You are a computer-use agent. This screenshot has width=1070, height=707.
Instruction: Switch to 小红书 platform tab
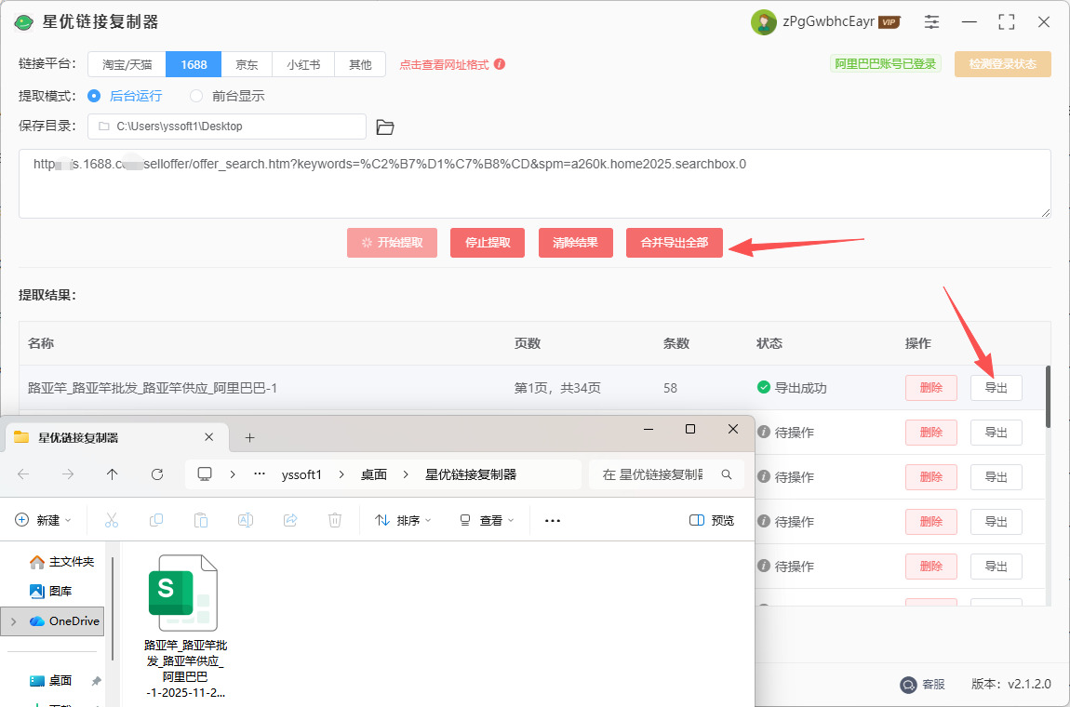[x=303, y=65]
